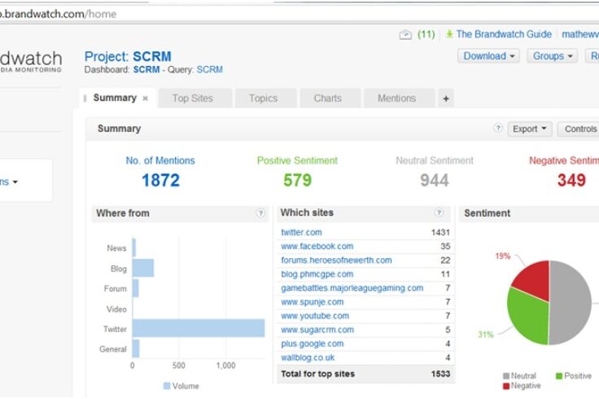
Task: Toggle the Negative legend swatch
Action: (506, 387)
